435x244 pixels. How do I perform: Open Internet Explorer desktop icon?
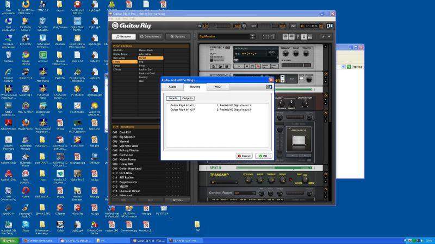click(8, 75)
